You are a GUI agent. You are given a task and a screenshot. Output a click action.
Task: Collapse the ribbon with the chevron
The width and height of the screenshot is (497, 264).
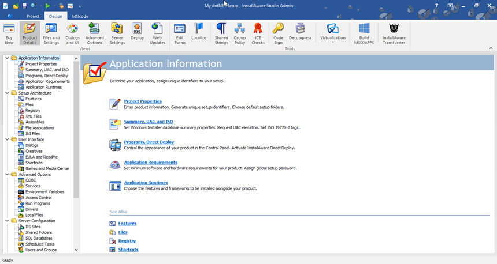pyautogui.click(x=491, y=48)
